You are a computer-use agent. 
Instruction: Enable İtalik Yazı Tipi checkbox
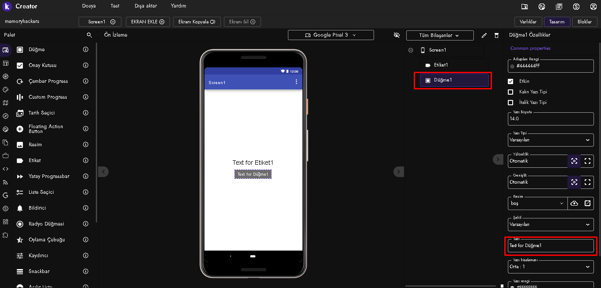coord(510,103)
